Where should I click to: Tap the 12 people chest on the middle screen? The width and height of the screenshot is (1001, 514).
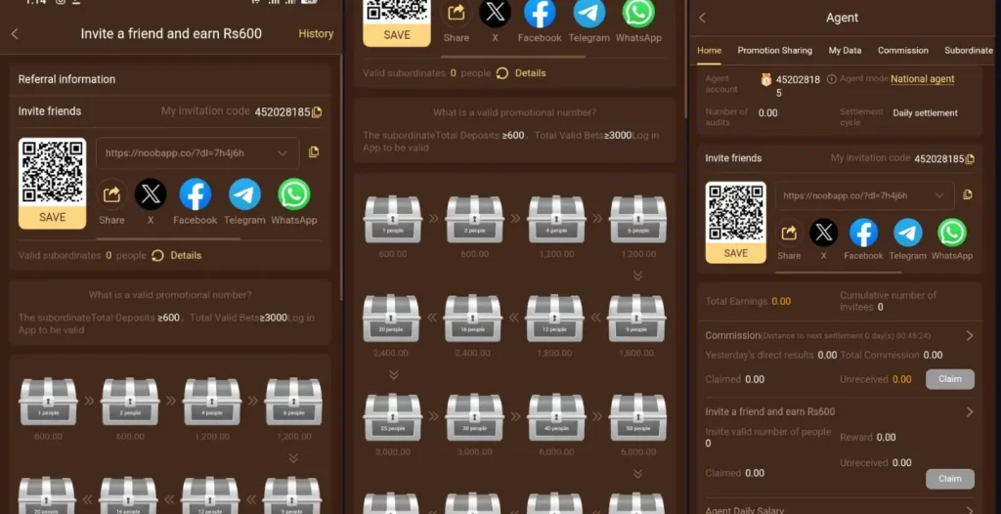click(555, 318)
